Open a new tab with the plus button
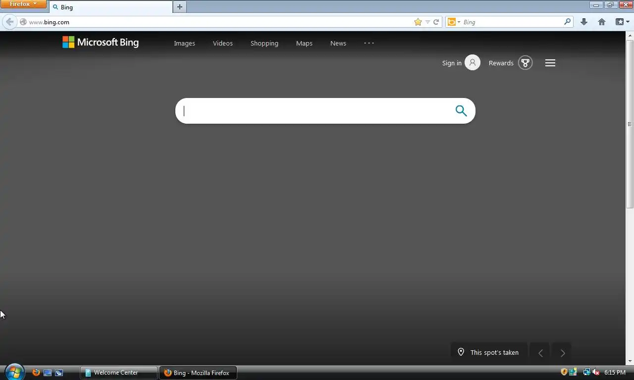This screenshot has width=634, height=380. click(x=180, y=7)
